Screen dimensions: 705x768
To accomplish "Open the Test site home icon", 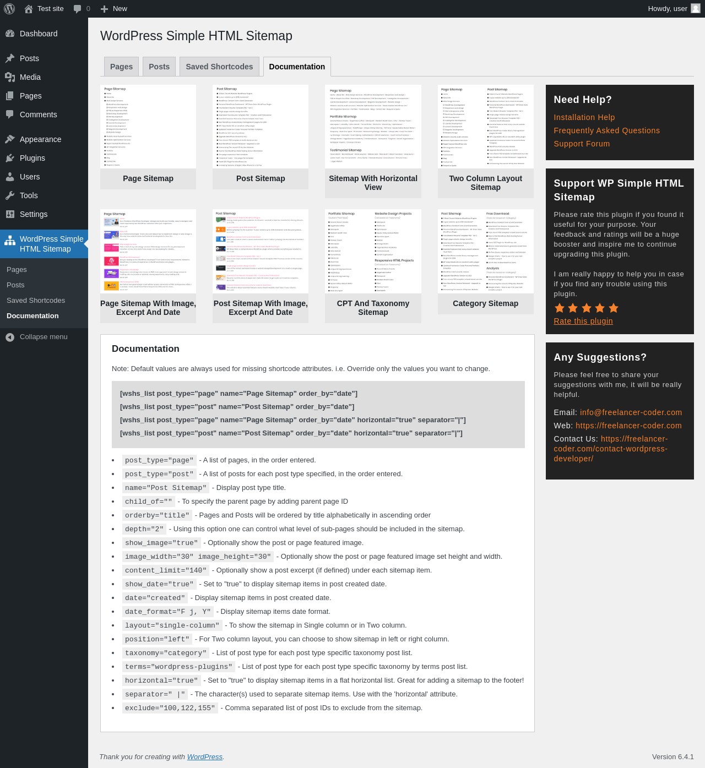I will (29, 9).
